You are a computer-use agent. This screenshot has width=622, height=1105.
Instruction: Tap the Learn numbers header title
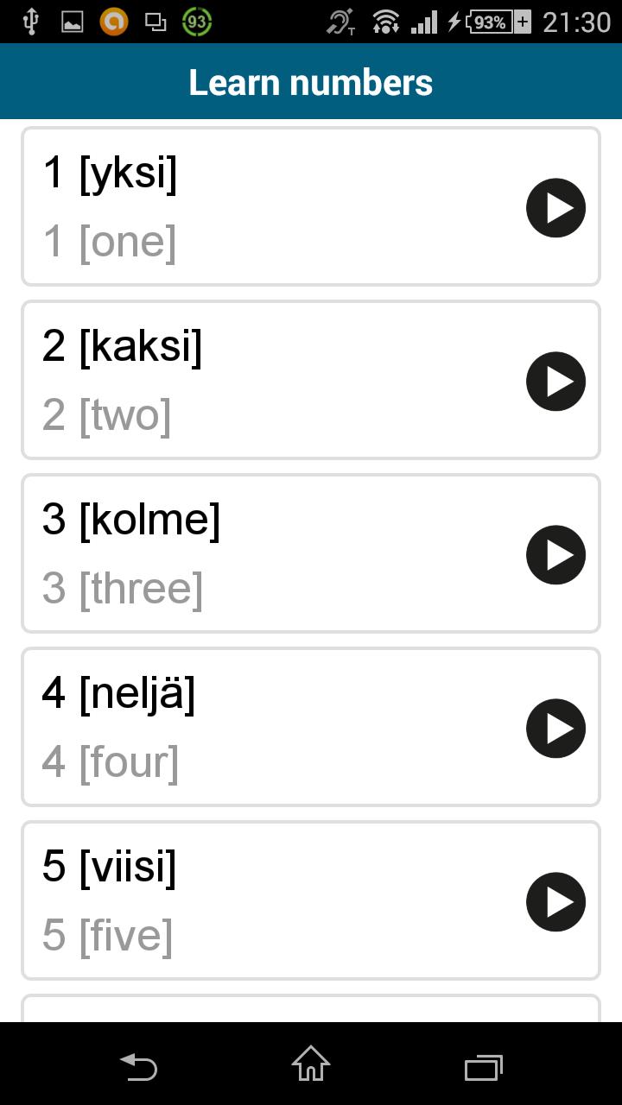click(x=311, y=82)
